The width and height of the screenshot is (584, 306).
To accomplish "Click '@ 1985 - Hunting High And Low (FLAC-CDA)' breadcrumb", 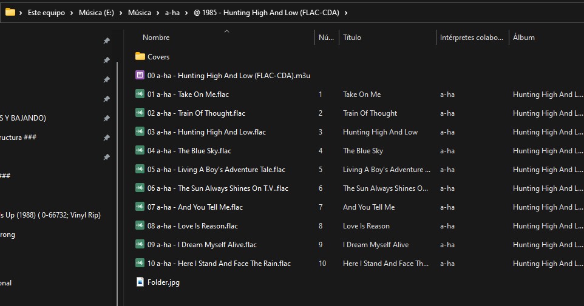I will coord(267,13).
